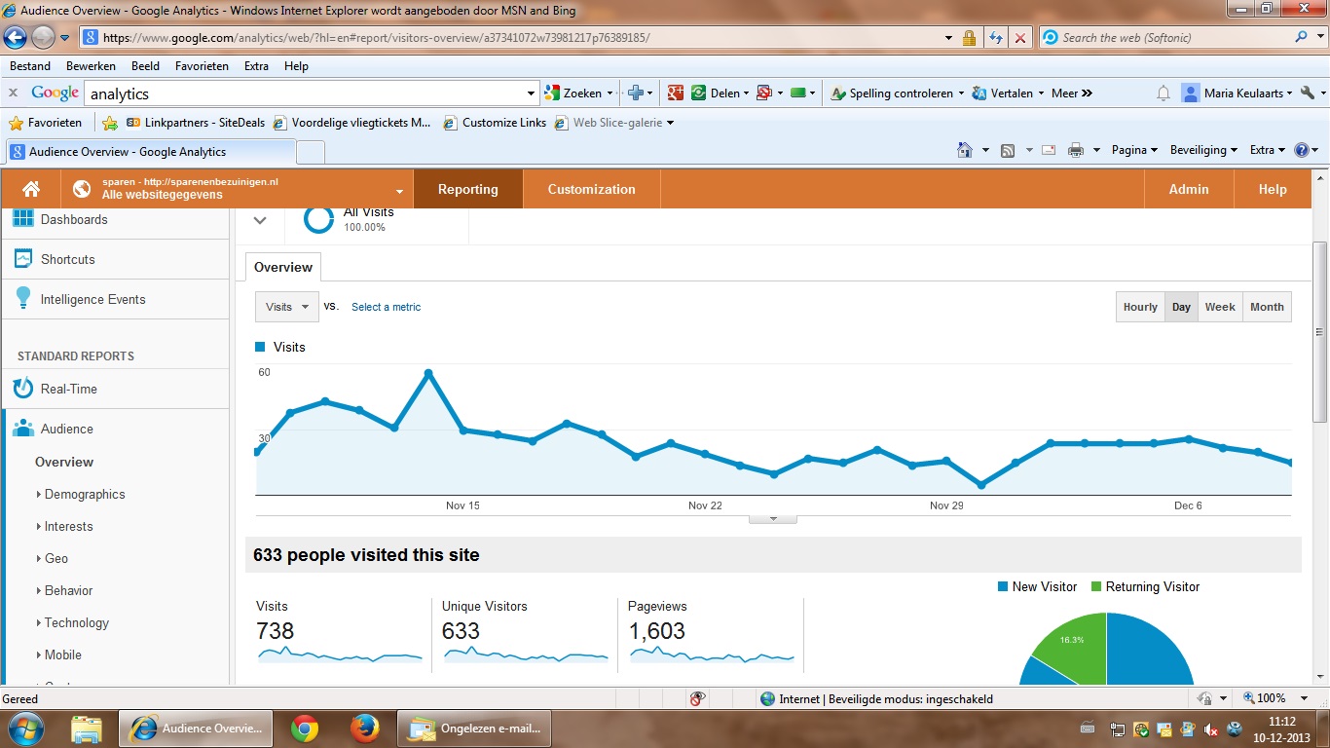The height and width of the screenshot is (748, 1330).
Task: Stop loading with the red X icon
Action: tap(1019, 38)
